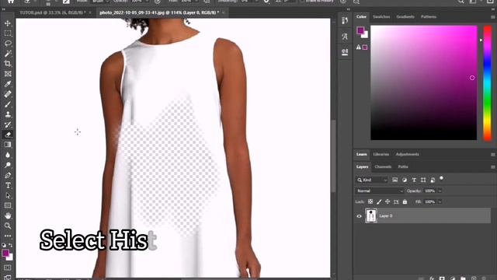The width and height of the screenshot is (497, 280).
Task: Toggle lock image pixels brush icon
Action: click(x=379, y=201)
